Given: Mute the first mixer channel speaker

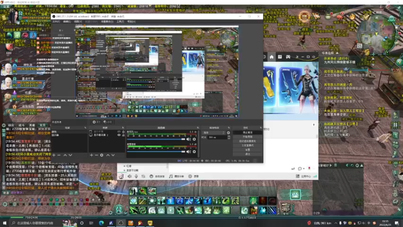Looking at the screenshot, I should click(x=188, y=139).
